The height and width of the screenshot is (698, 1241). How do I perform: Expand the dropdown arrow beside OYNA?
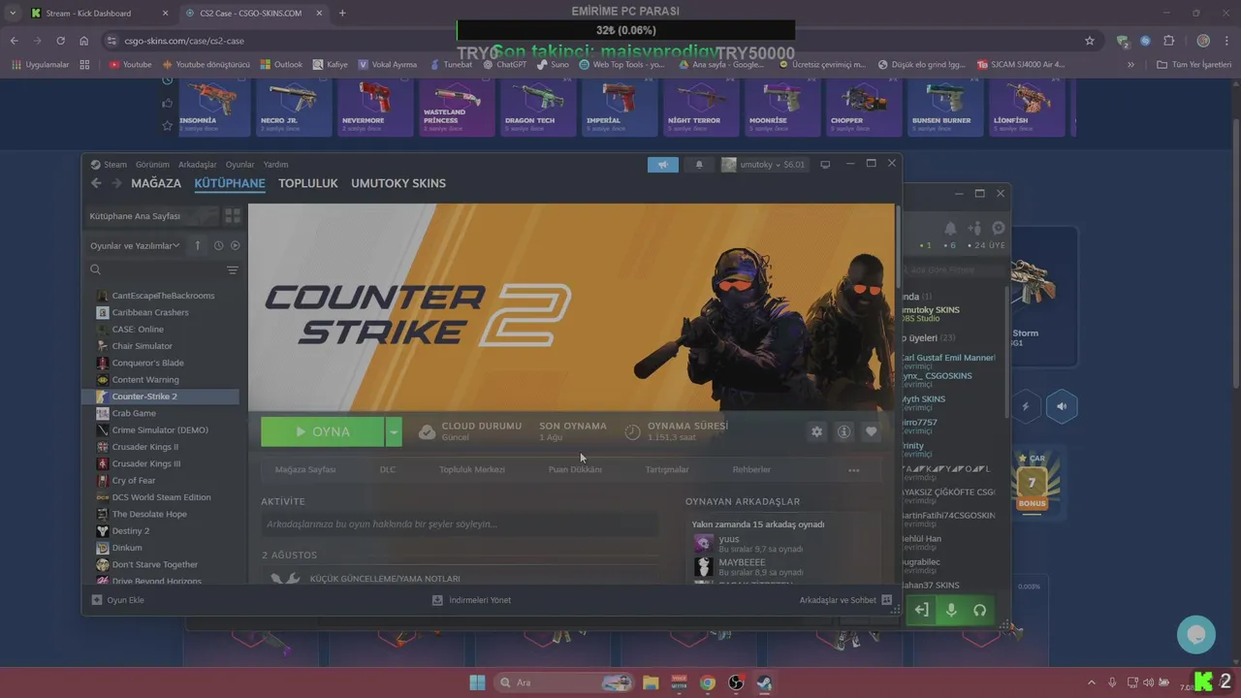pyautogui.click(x=394, y=431)
